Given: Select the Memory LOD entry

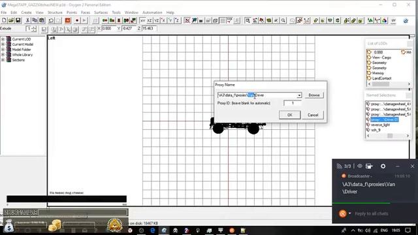Looking at the screenshot, I should click(x=378, y=73).
